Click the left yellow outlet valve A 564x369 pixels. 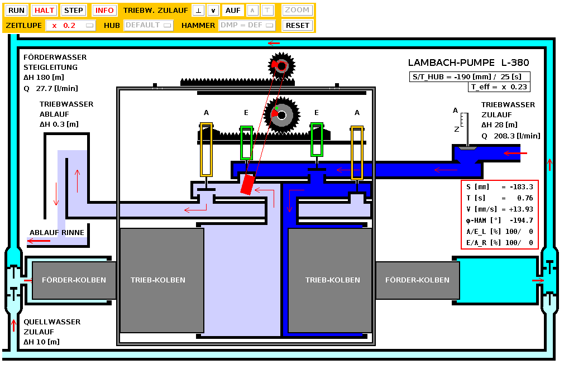(206, 150)
